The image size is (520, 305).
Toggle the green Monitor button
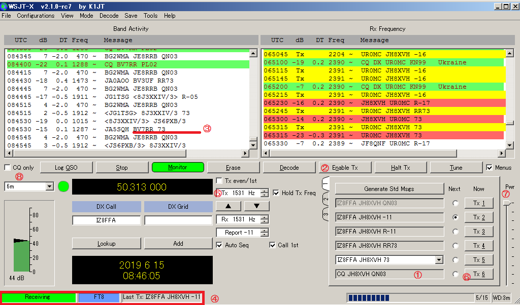pos(178,167)
